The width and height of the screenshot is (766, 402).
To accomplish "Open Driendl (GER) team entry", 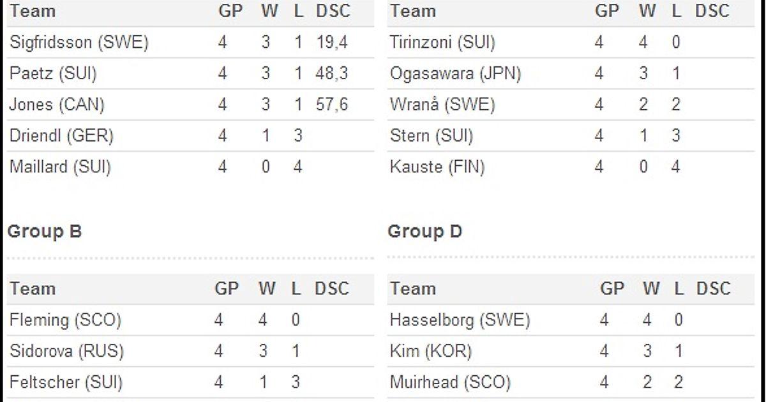I will click(x=61, y=136).
